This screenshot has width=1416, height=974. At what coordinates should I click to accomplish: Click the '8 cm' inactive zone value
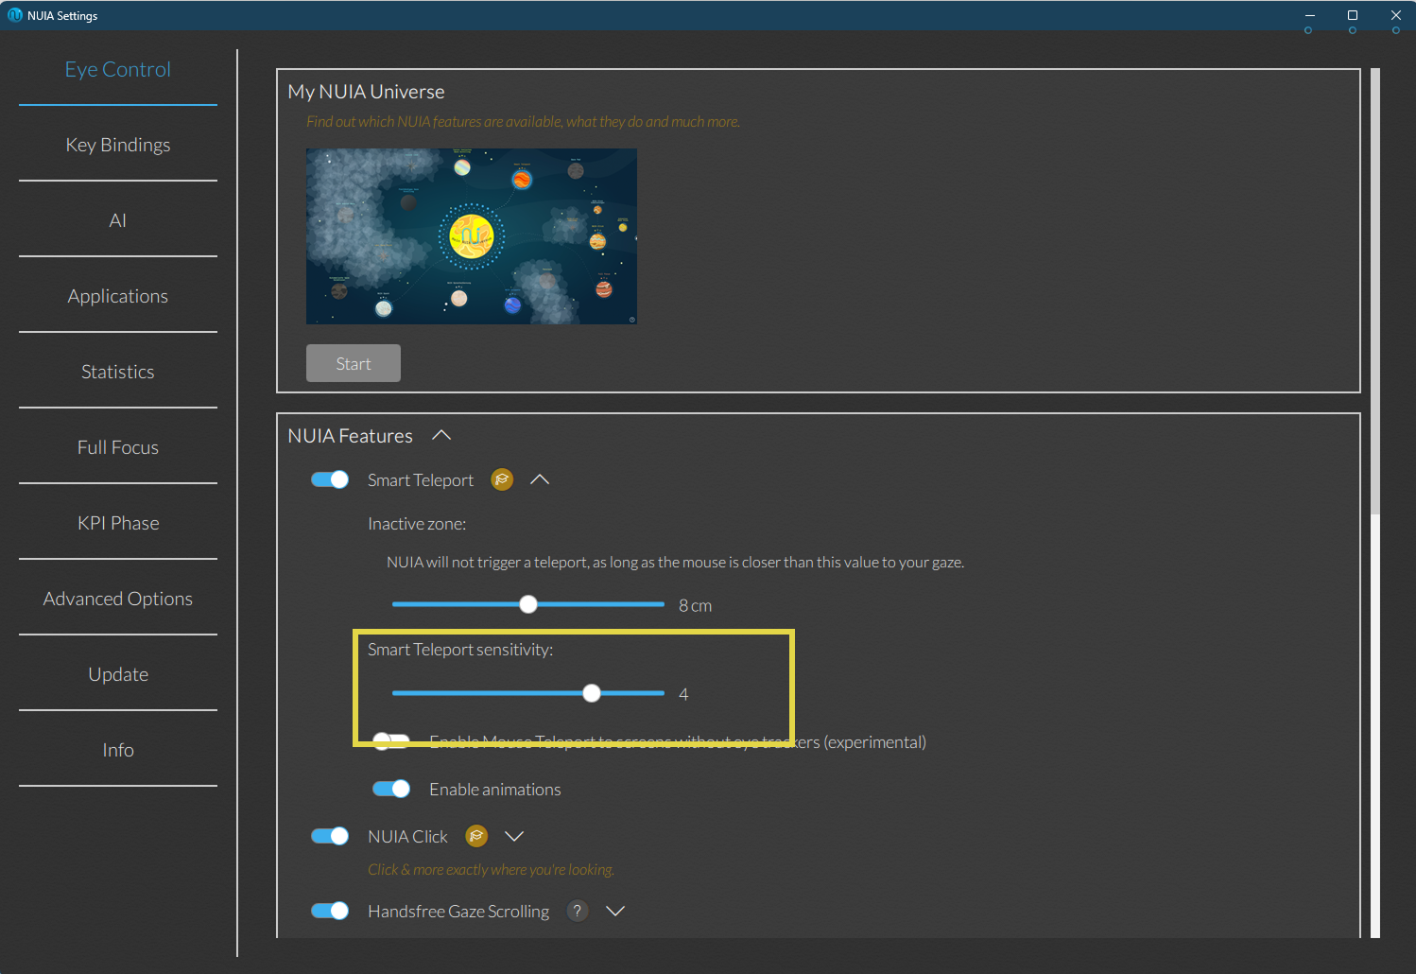(x=695, y=605)
